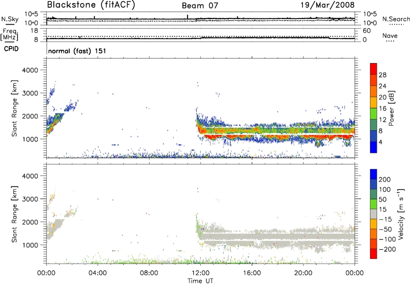Select the 'Freq. [MHz]' axis label
The height and width of the screenshot is (284, 410).
tap(9, 35)
